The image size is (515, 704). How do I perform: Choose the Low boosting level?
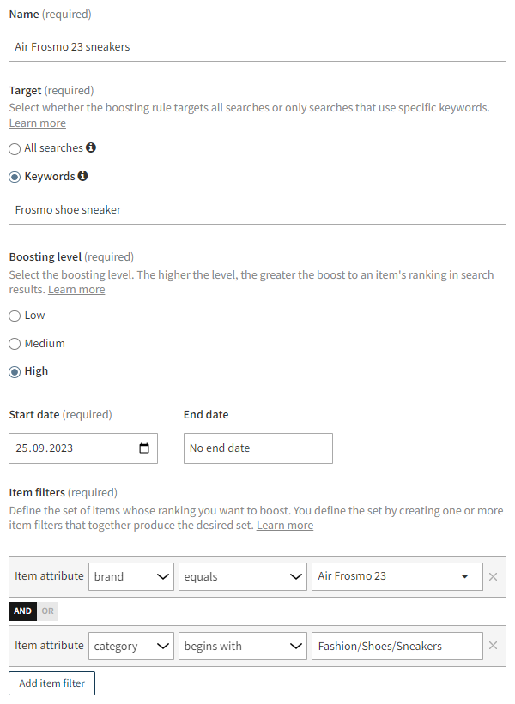click(14, 315)
